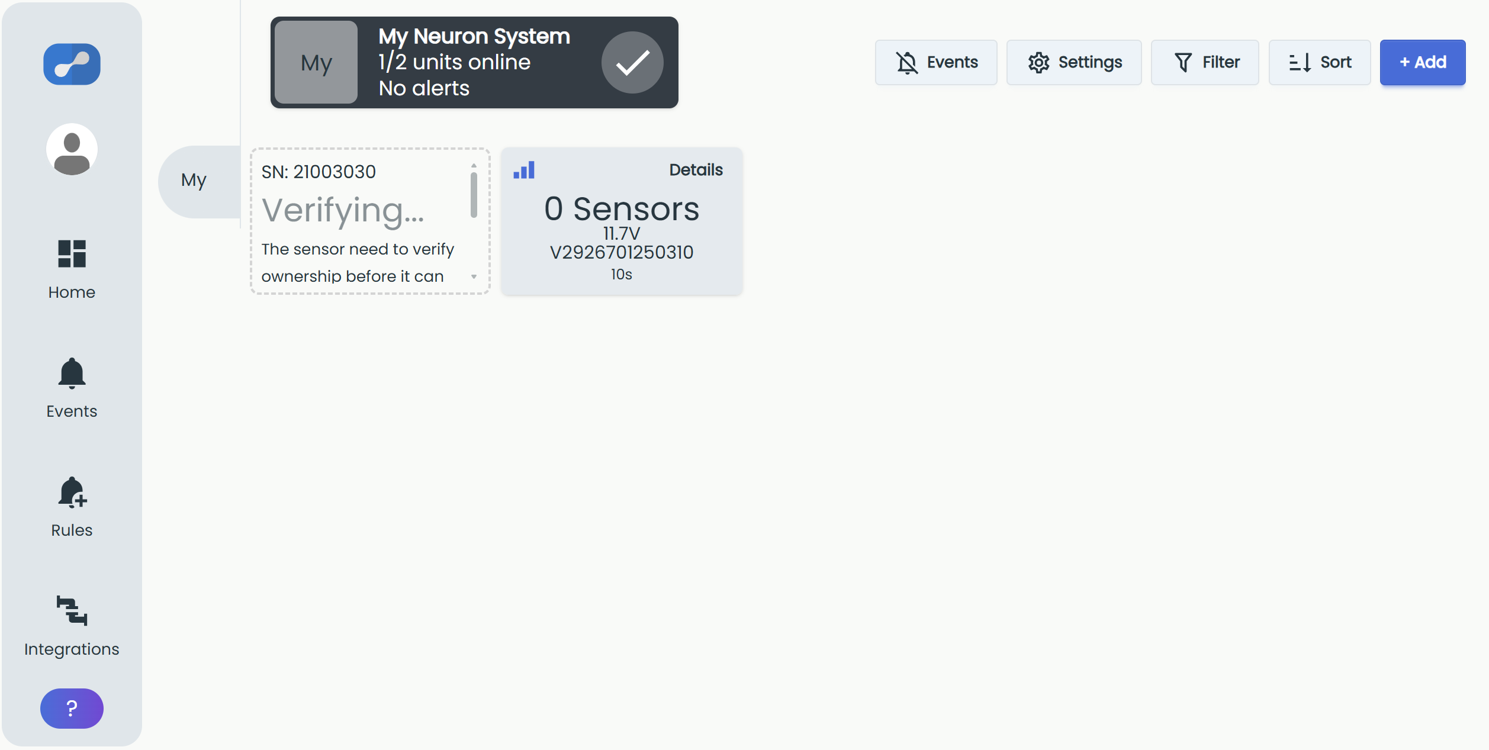Viewport: 1489px width, 750px height.
Task: Click the gray My thumbnail in system banner
Action: (316, 62)
